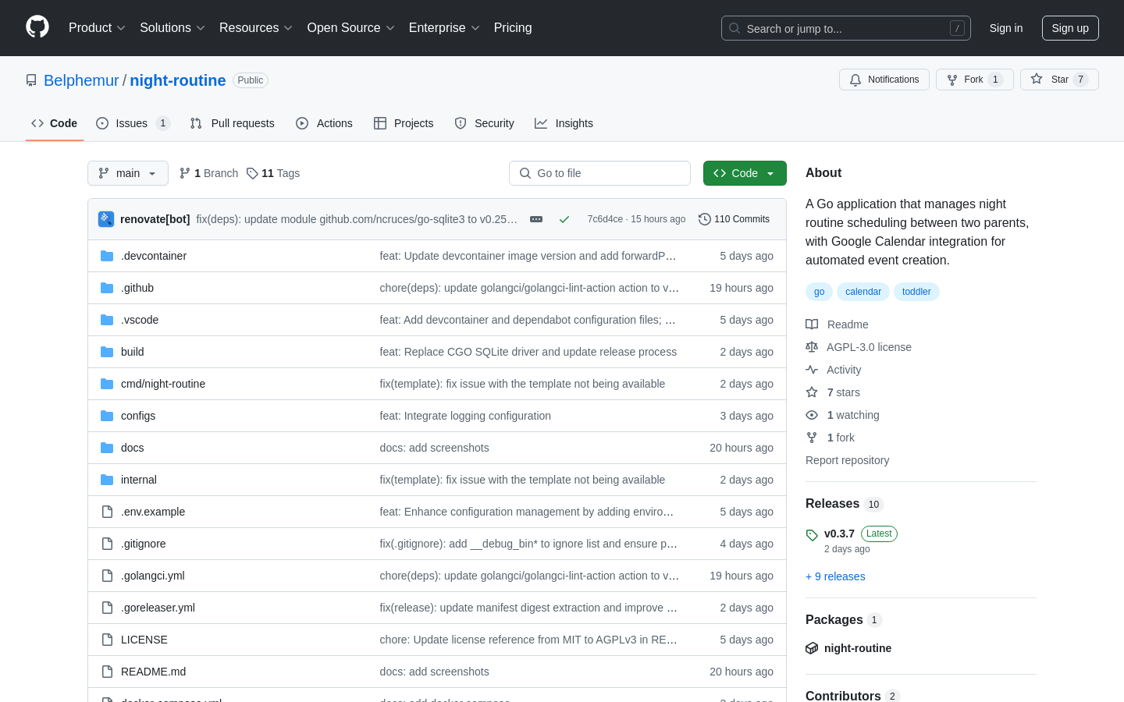This screenshot has height=702, width=1124.
Task: Open the main branch selector dropdown
Action: (x=128, y=173)
